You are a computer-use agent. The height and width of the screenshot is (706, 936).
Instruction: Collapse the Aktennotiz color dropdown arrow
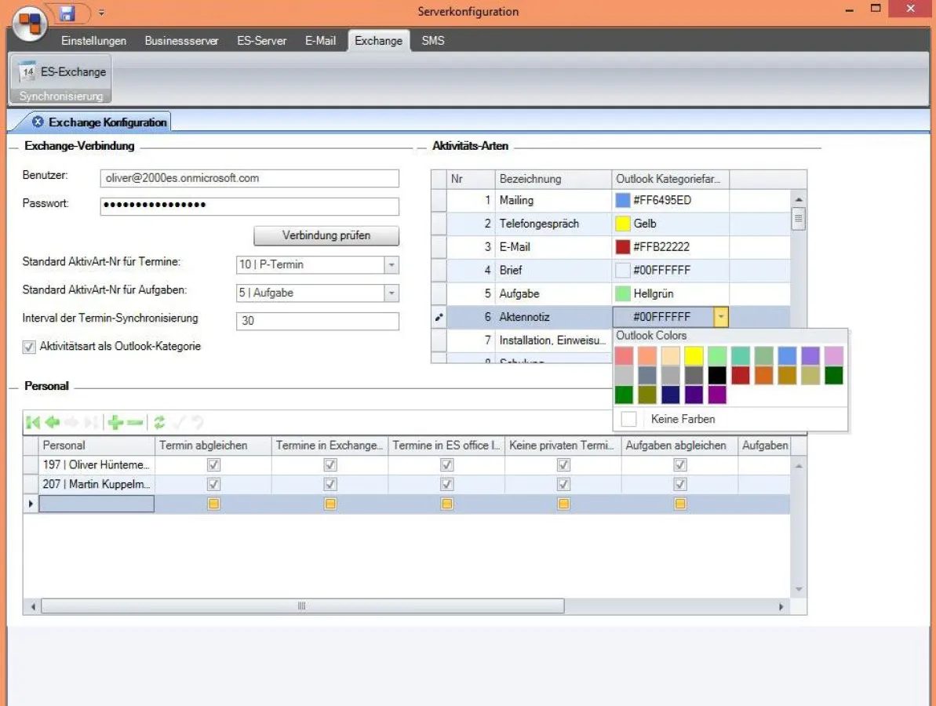[720, 317]
